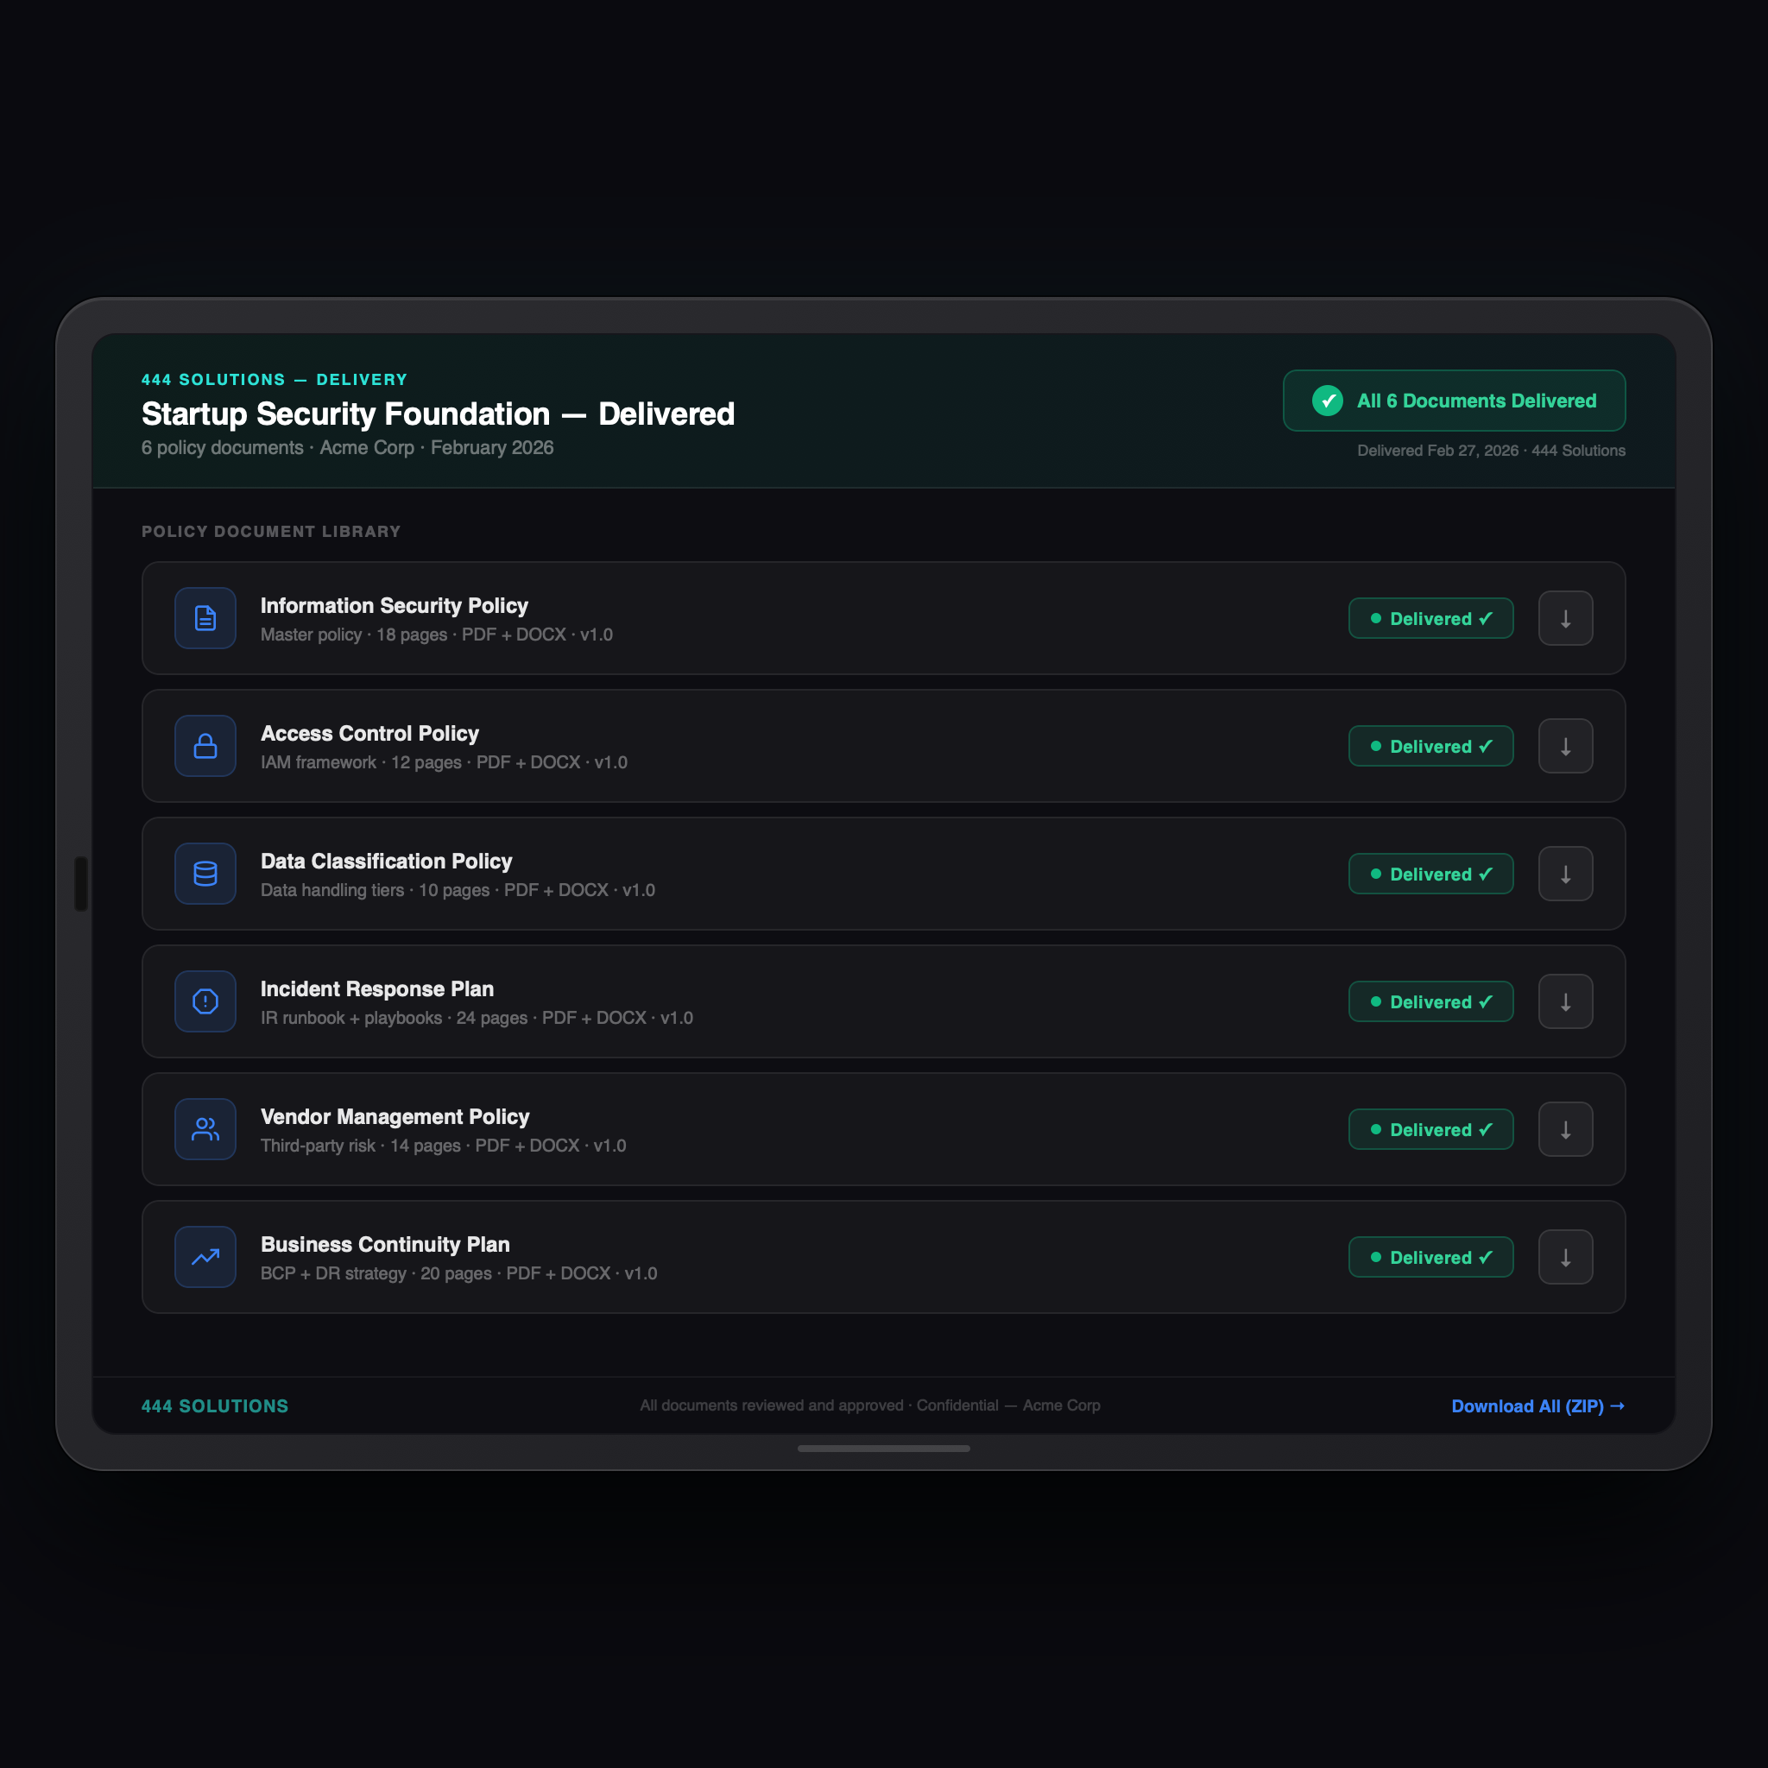The width and height of the screenshot is (1768, 1768).
Task: Click Delivered badge for Business Continuity Plan
Action: (x=1430, y=1257)
